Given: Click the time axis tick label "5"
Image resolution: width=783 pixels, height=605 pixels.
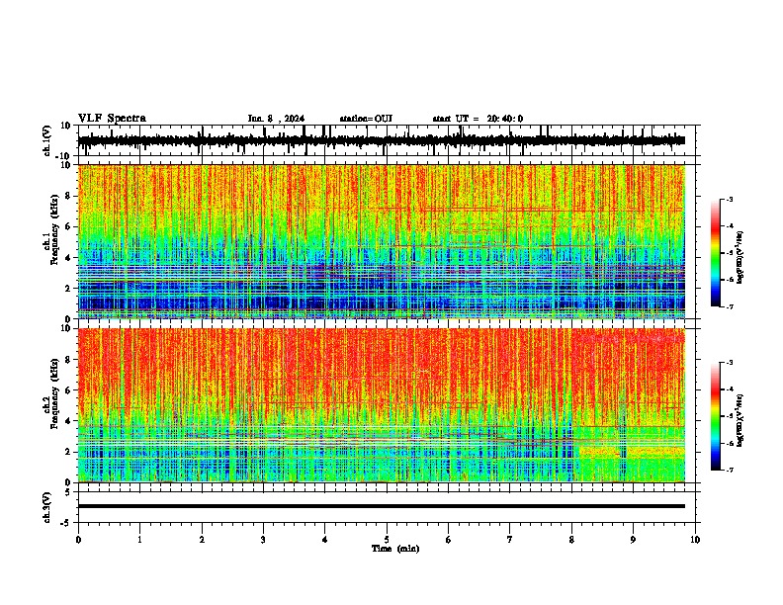Looking at the screenshot, I should coord(387,540).
